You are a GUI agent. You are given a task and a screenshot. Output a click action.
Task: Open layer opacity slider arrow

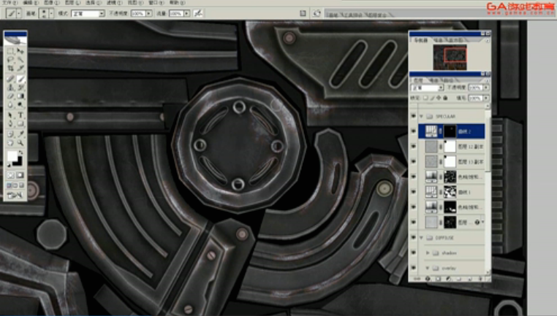click(x=486, y=88)
